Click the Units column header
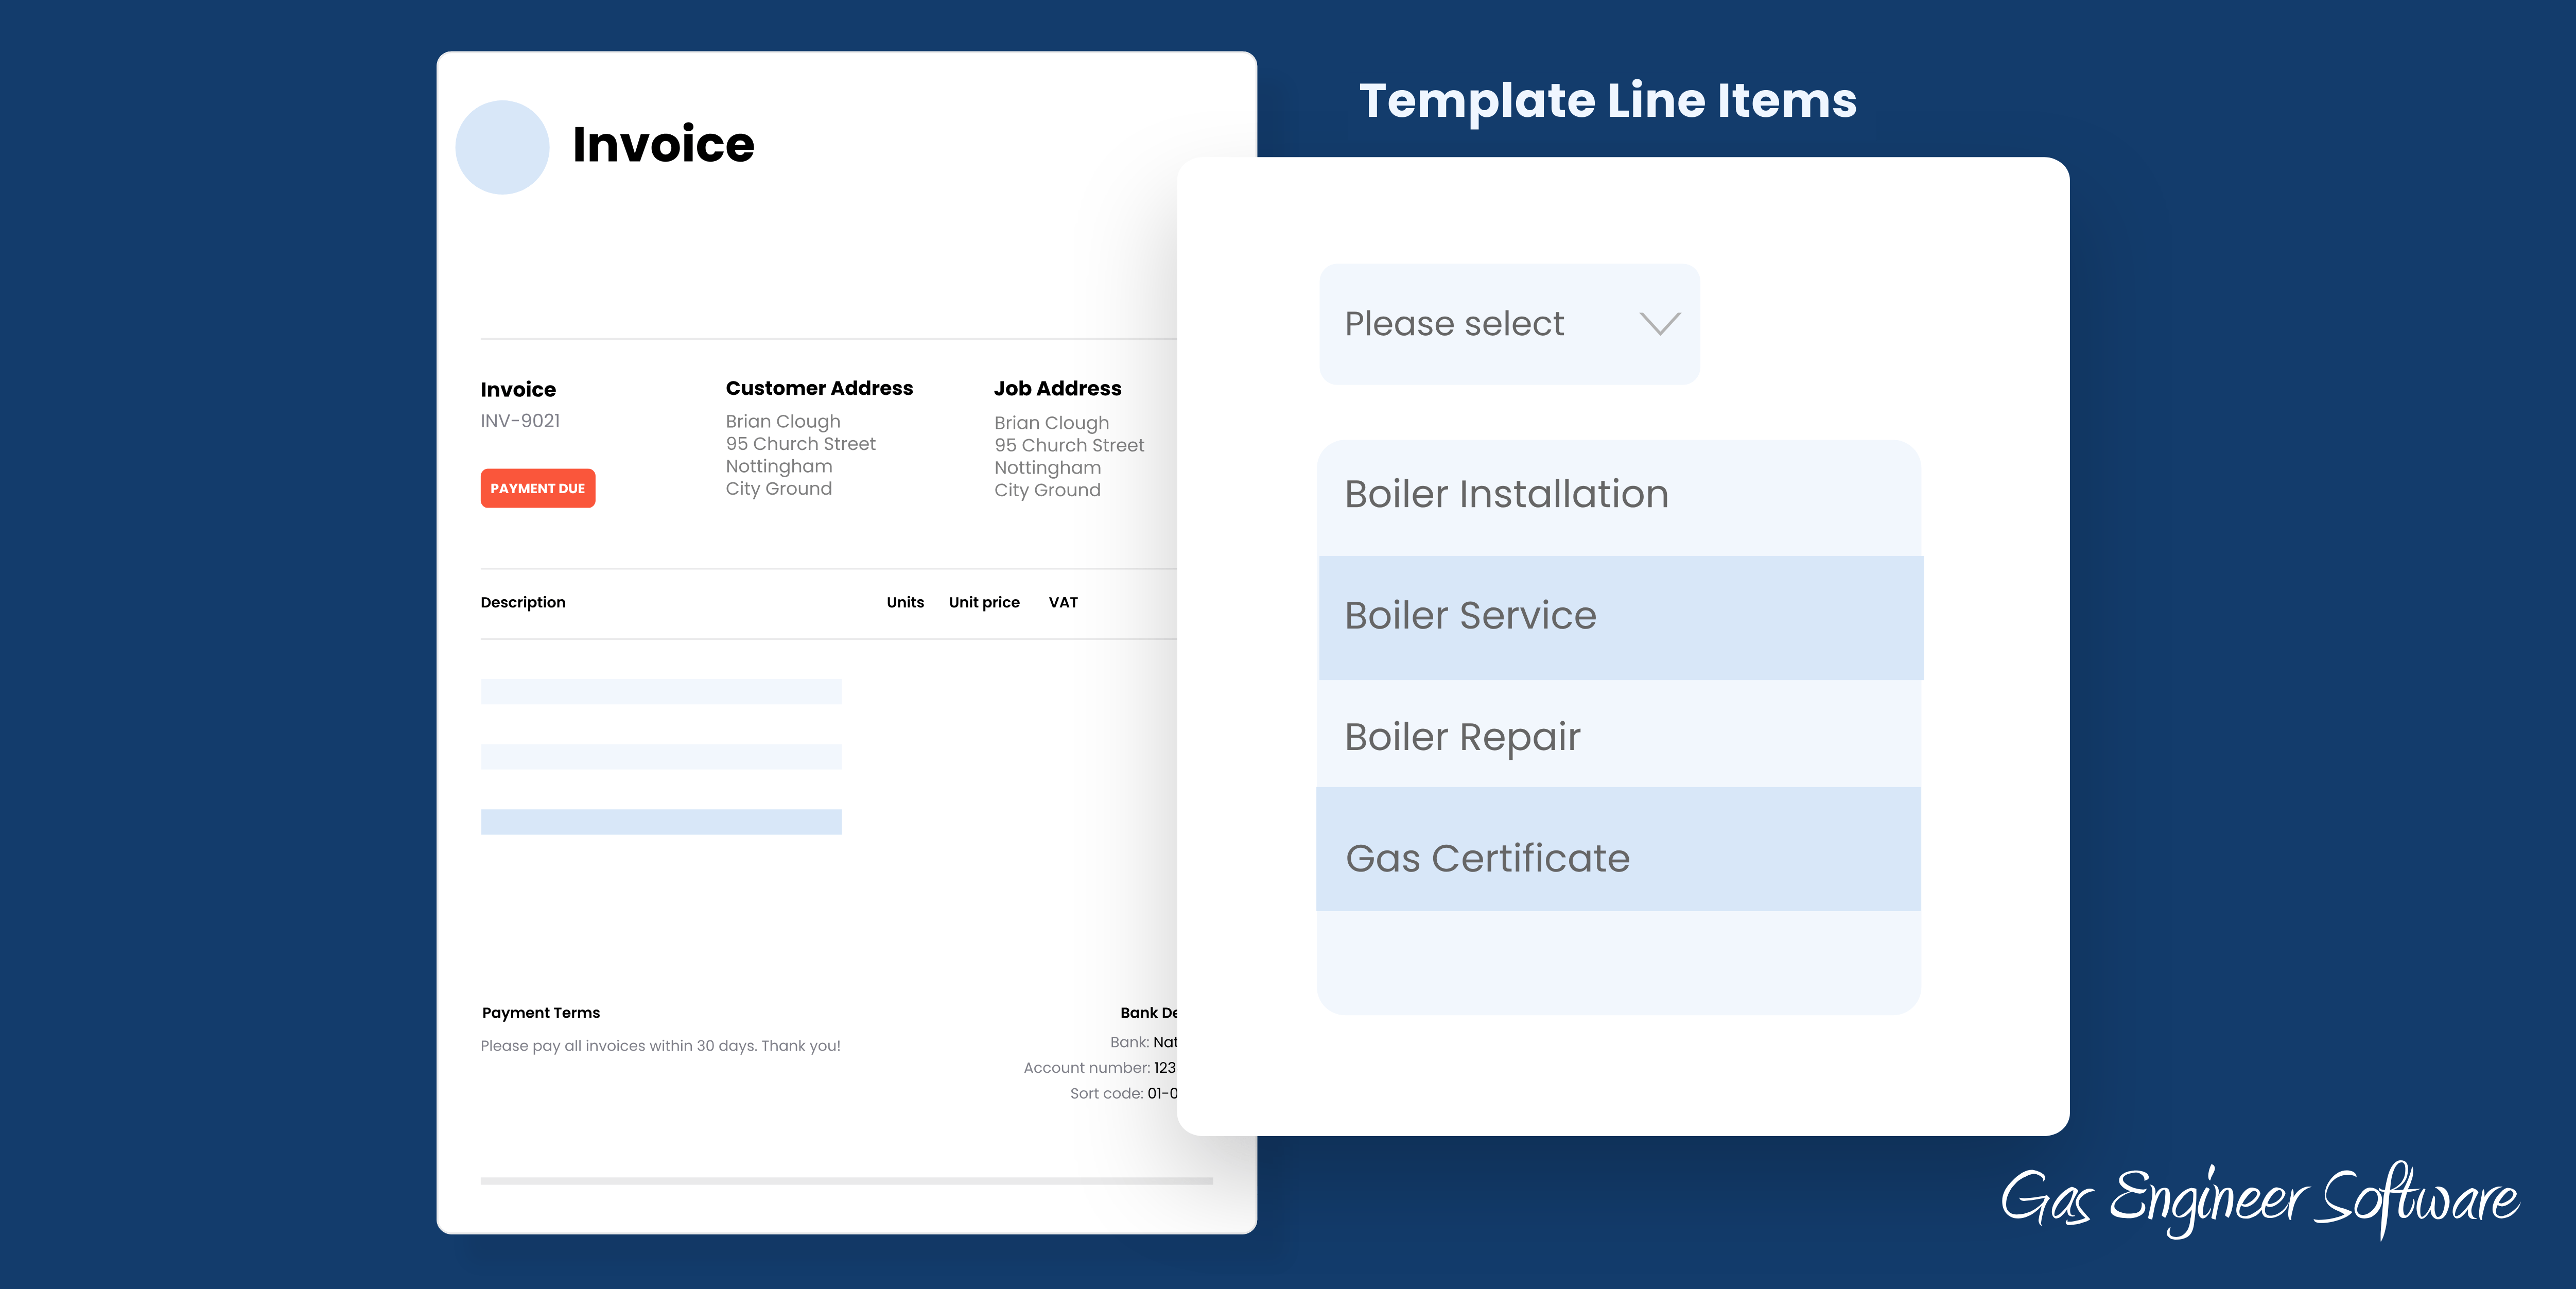2576x1289 pixels. coord(905,602)
